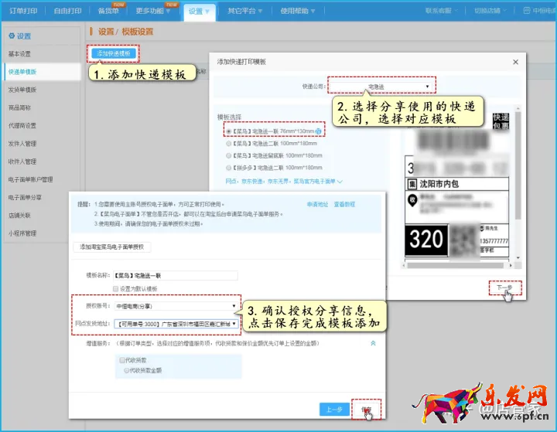Viewport: 557px width, 432px height.
Task: Open 发货单模版 in the sidebar
Action: [x=22, y=90]
